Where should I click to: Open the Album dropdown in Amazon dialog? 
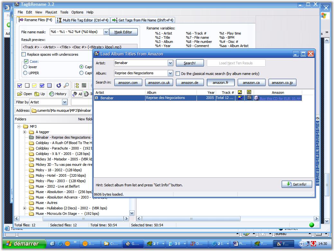click(x=170, y=73)
